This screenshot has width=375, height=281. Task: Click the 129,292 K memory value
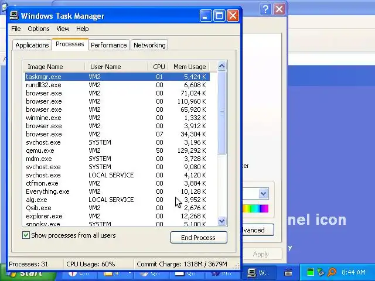pyautogui.click(x=192, y=150)
